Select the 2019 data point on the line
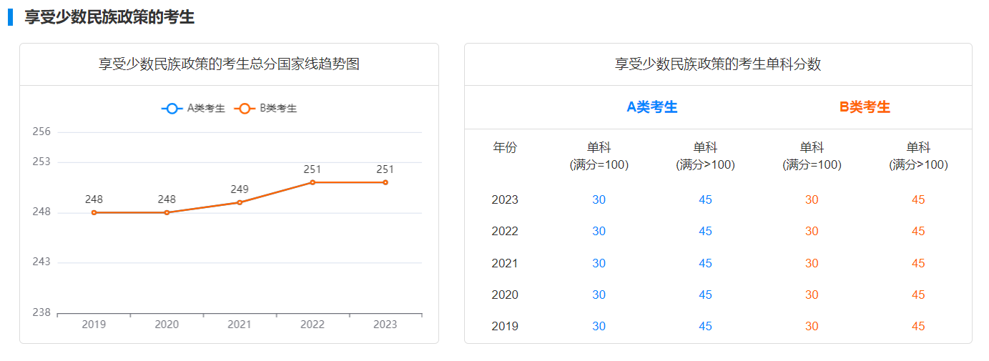 click(94, 212)
